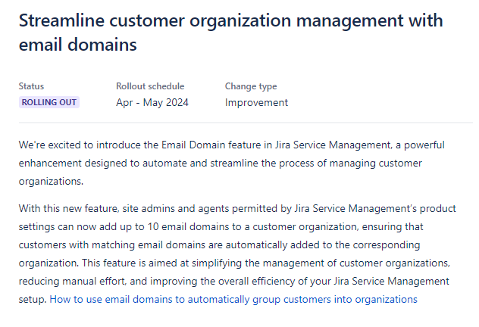Click the 'Status' label

pos(31,86)
